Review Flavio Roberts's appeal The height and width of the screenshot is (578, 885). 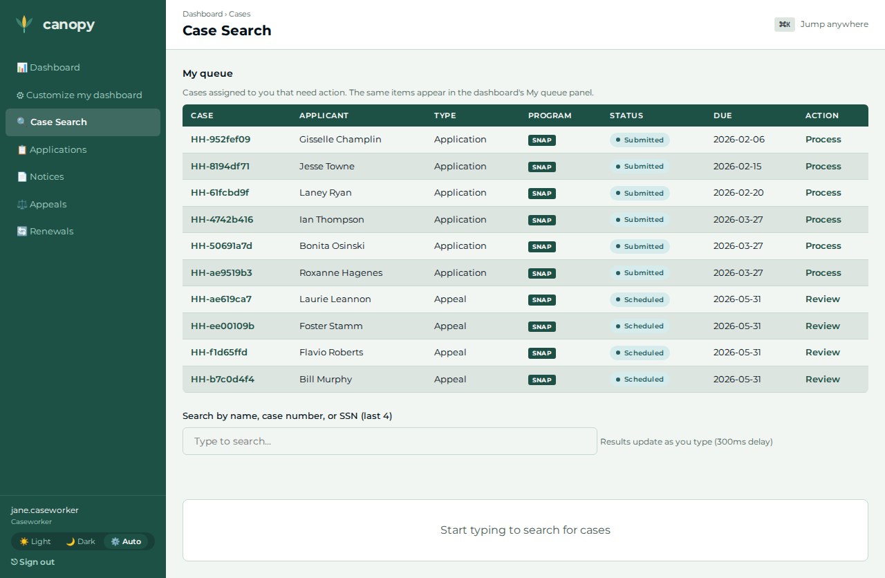[823, 353]
